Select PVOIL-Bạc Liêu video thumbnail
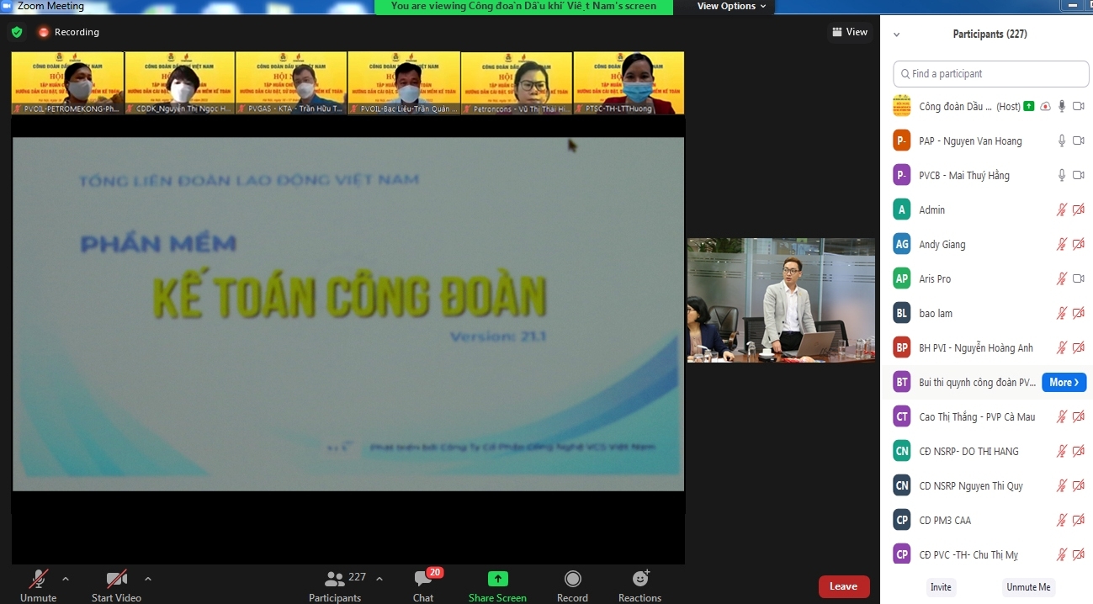The image size is (1093, 604). tap(404, 82)
